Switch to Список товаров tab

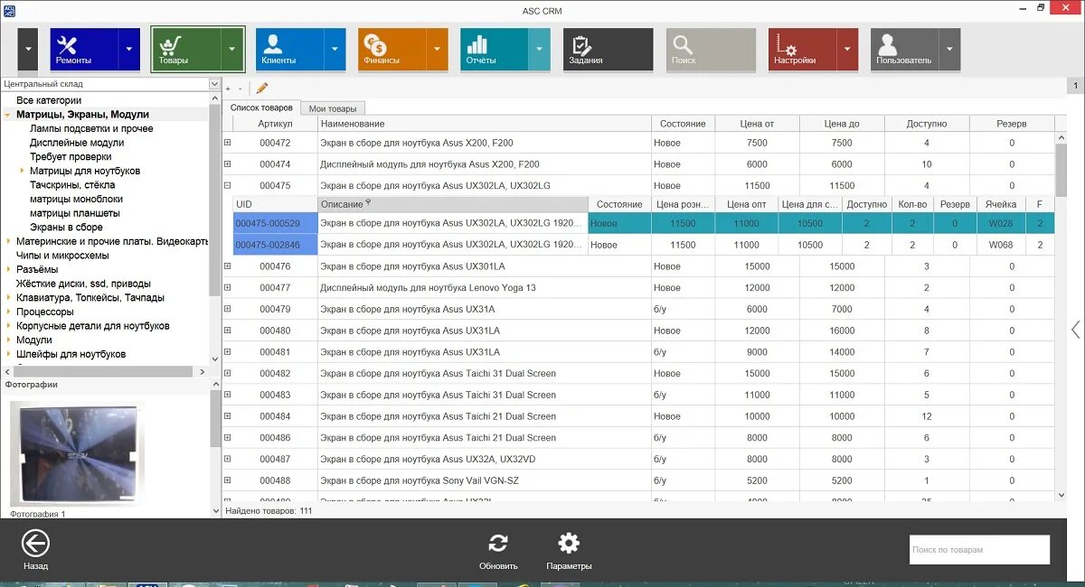coord(261,107)
